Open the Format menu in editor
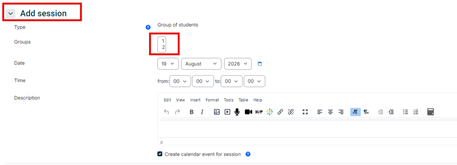 [x=212, y=100]
